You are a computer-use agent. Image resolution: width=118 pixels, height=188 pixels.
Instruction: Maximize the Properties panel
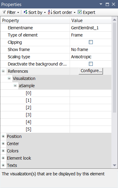click(x=107, y=4)
